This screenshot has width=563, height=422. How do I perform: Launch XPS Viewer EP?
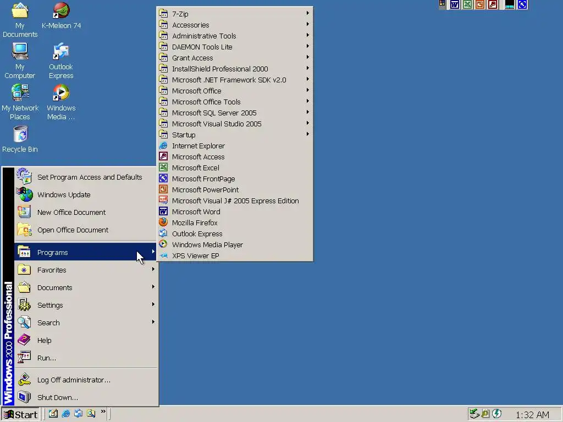(x=235, y=256)
